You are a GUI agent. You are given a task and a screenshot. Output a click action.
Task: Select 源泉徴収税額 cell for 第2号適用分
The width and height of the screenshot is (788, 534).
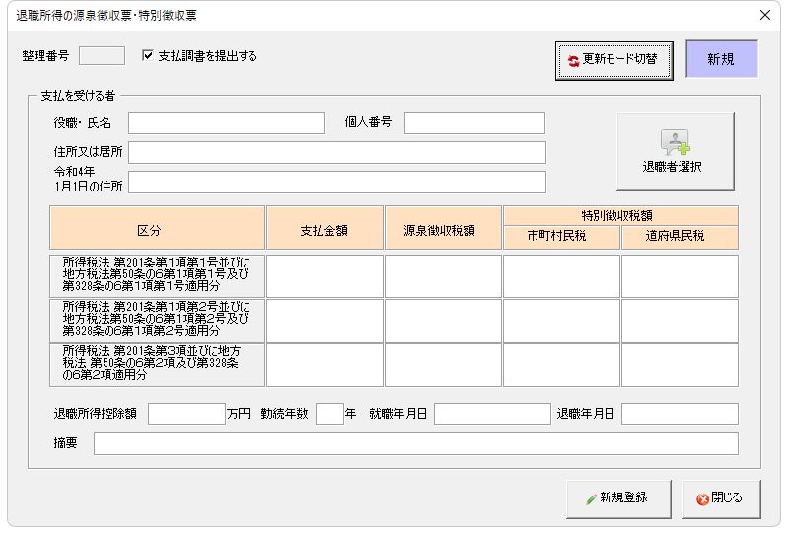[443, 321]
